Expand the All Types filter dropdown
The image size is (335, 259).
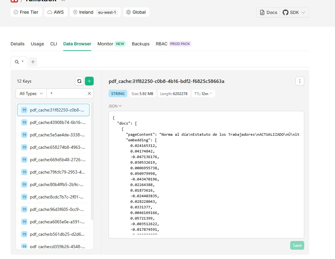(31, 93)
